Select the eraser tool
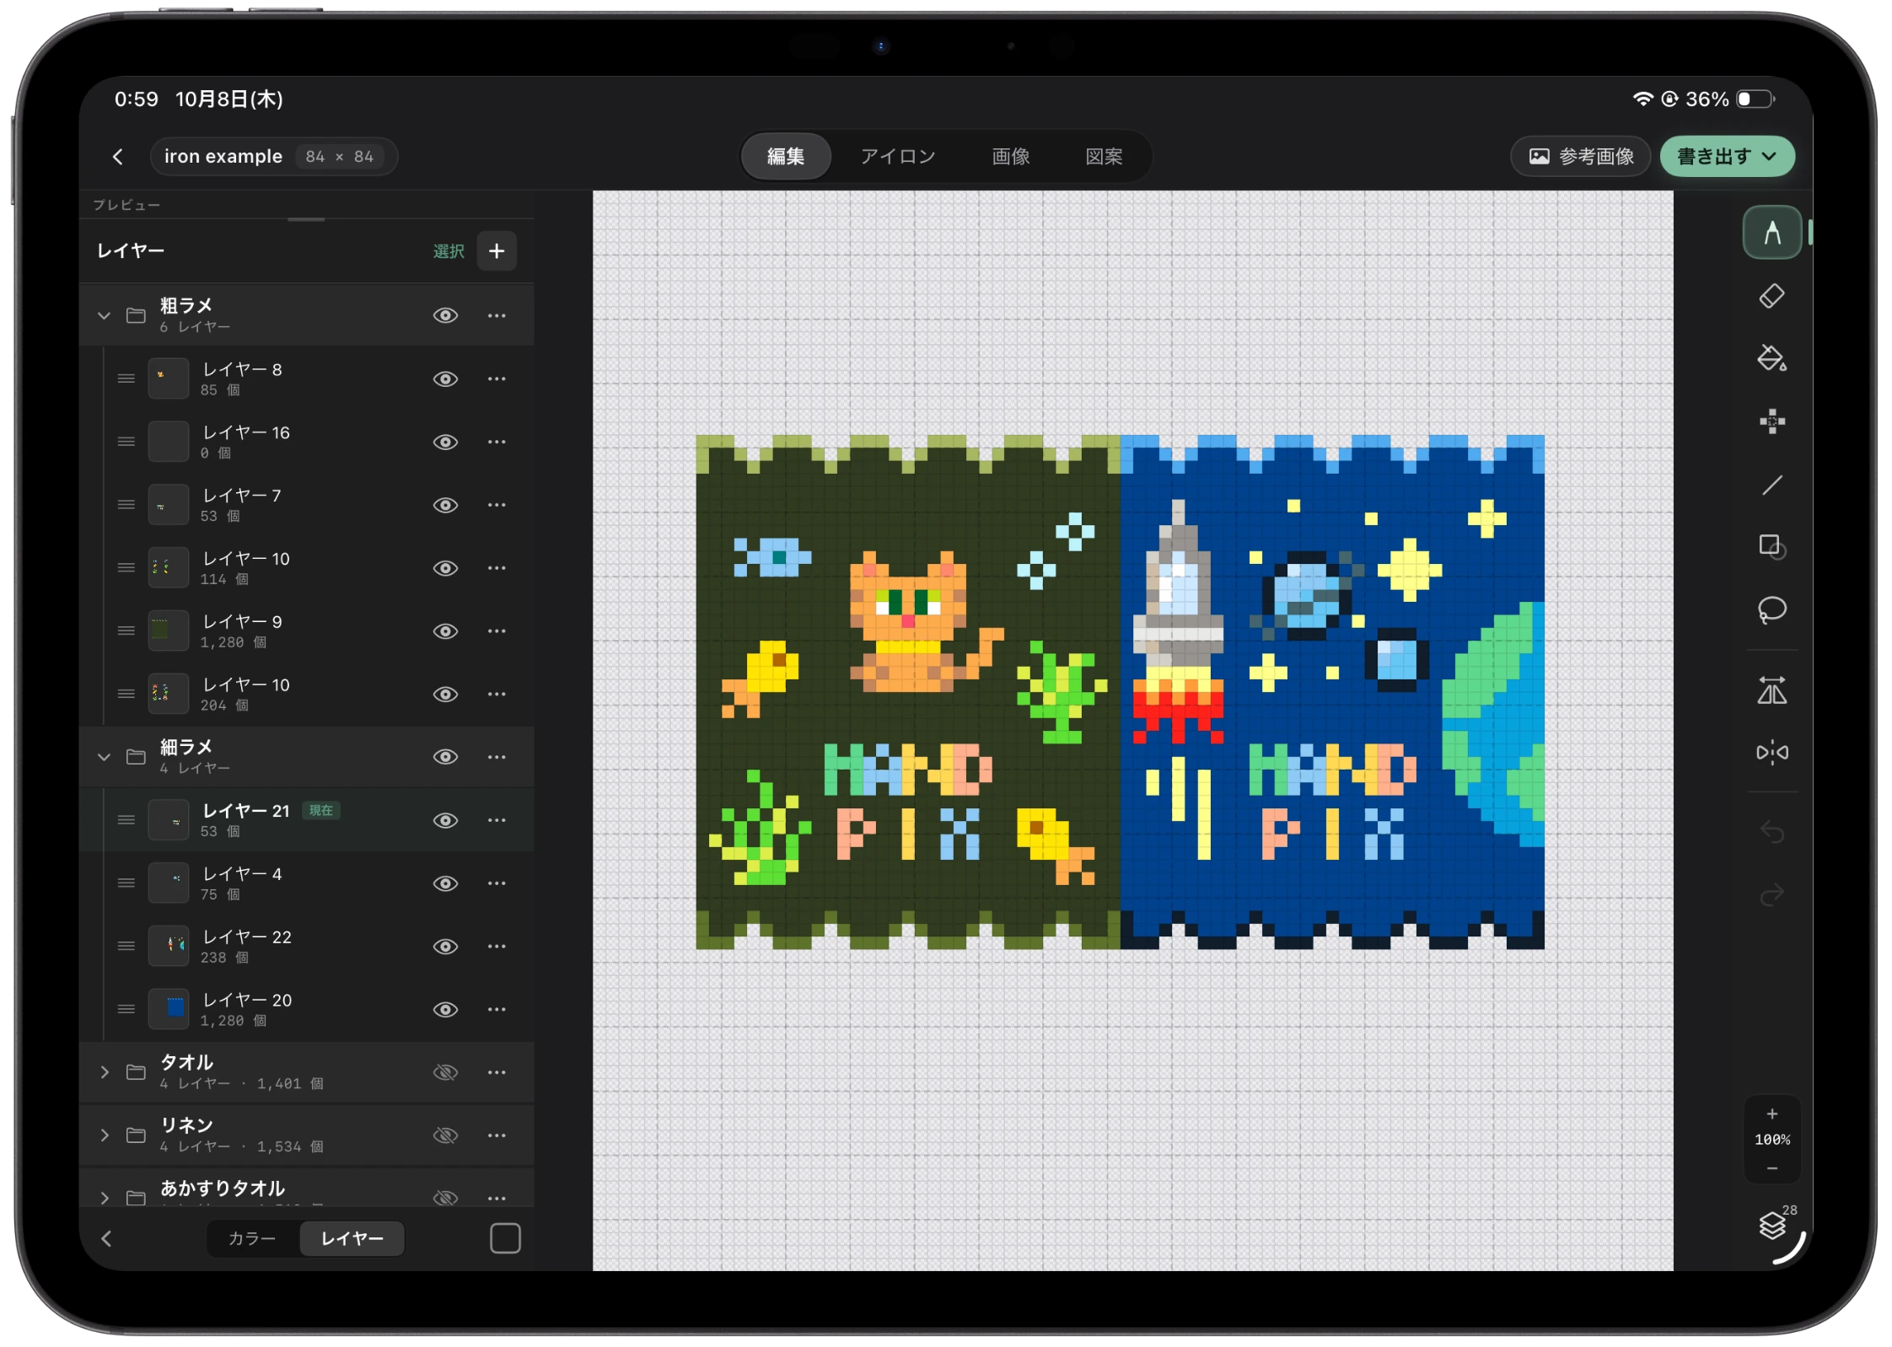 [x=1771, y=296]
